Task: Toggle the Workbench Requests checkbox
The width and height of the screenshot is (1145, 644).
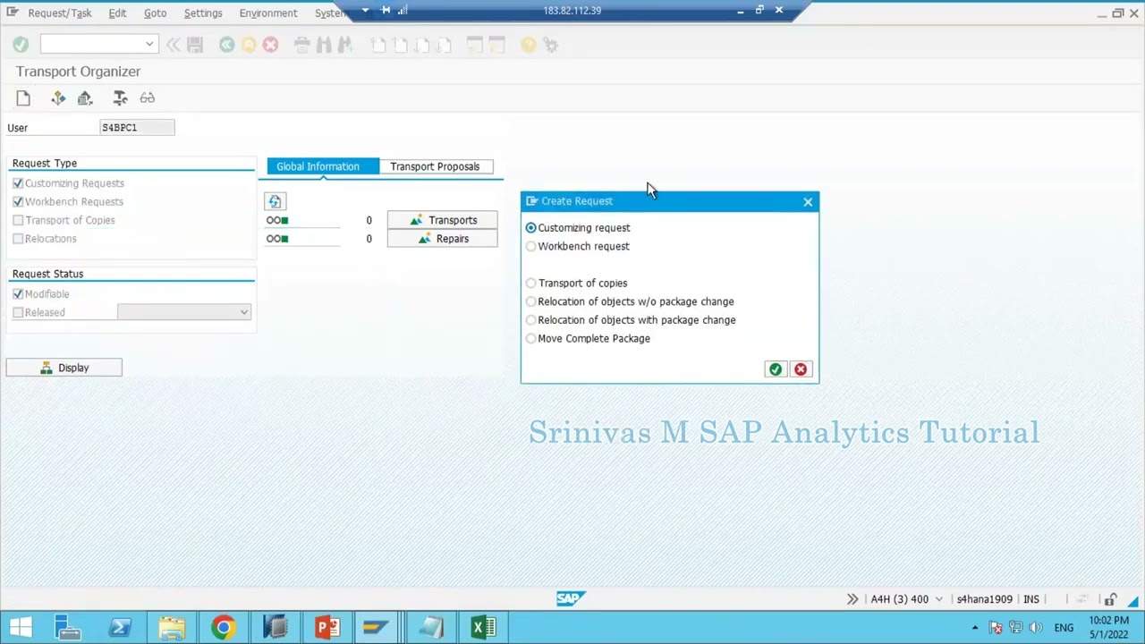Action: [18, 202]
